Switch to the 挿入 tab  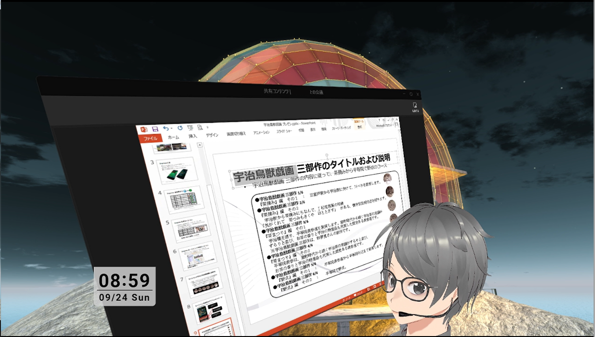click(x=193, y=136)
